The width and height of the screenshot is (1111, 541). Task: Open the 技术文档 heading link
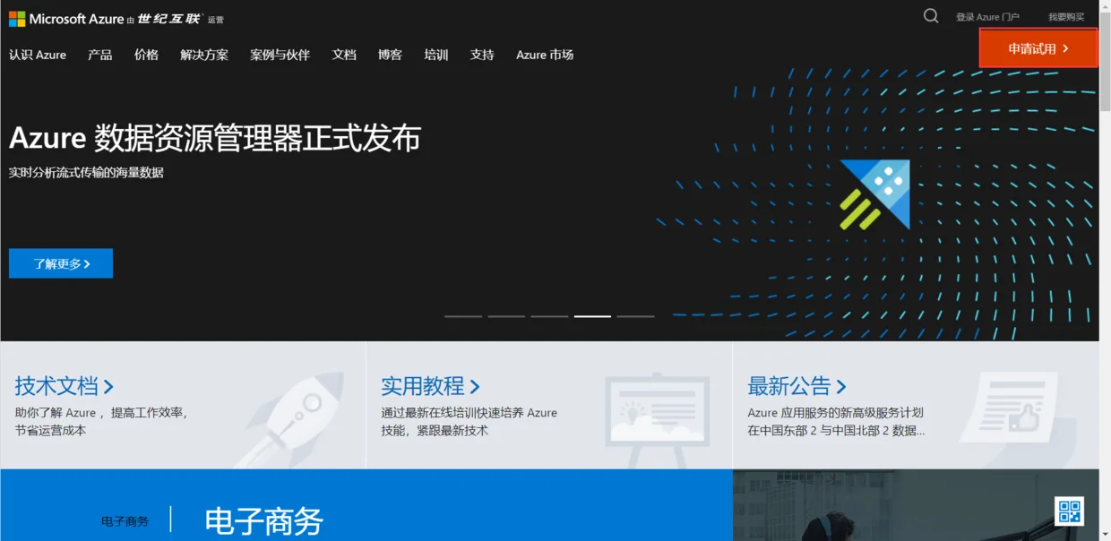point(64,386)
